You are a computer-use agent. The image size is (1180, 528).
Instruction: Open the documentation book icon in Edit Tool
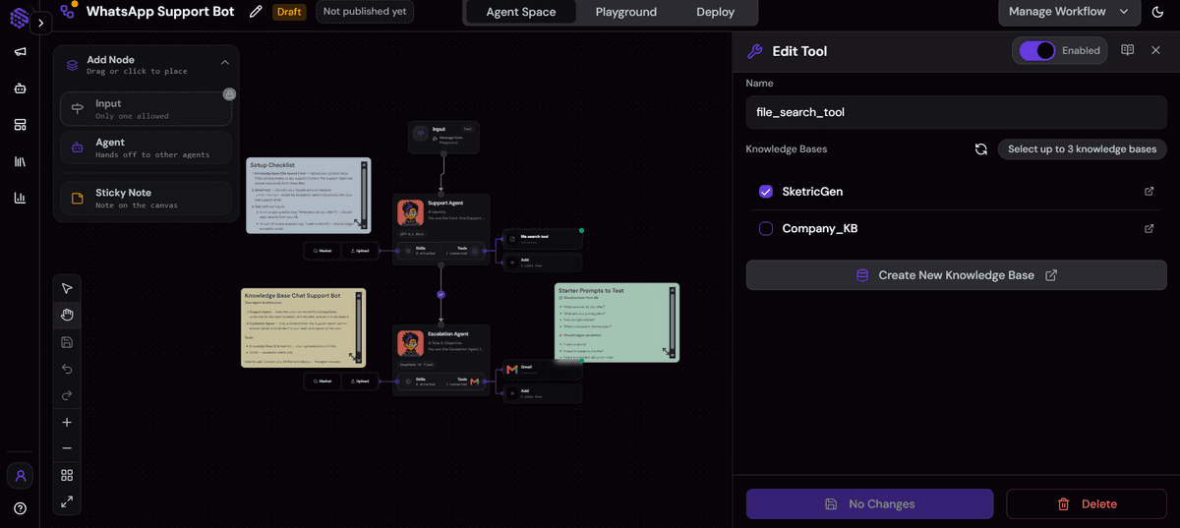click(1128, 50)
